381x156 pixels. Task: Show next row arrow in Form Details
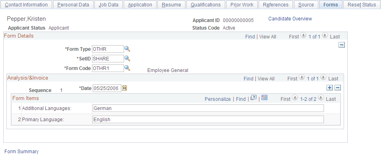(x=325, y=35)
